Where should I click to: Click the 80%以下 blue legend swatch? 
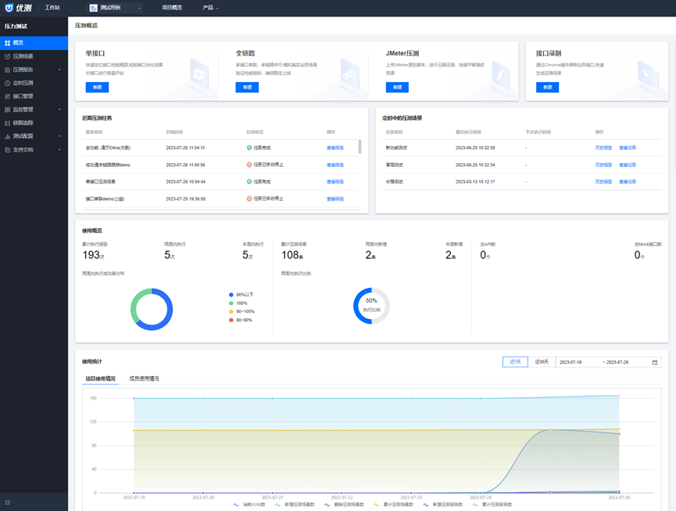(231, 295)
